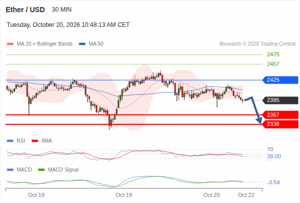Click the black 2385 current price tag

tap(280, 100)
